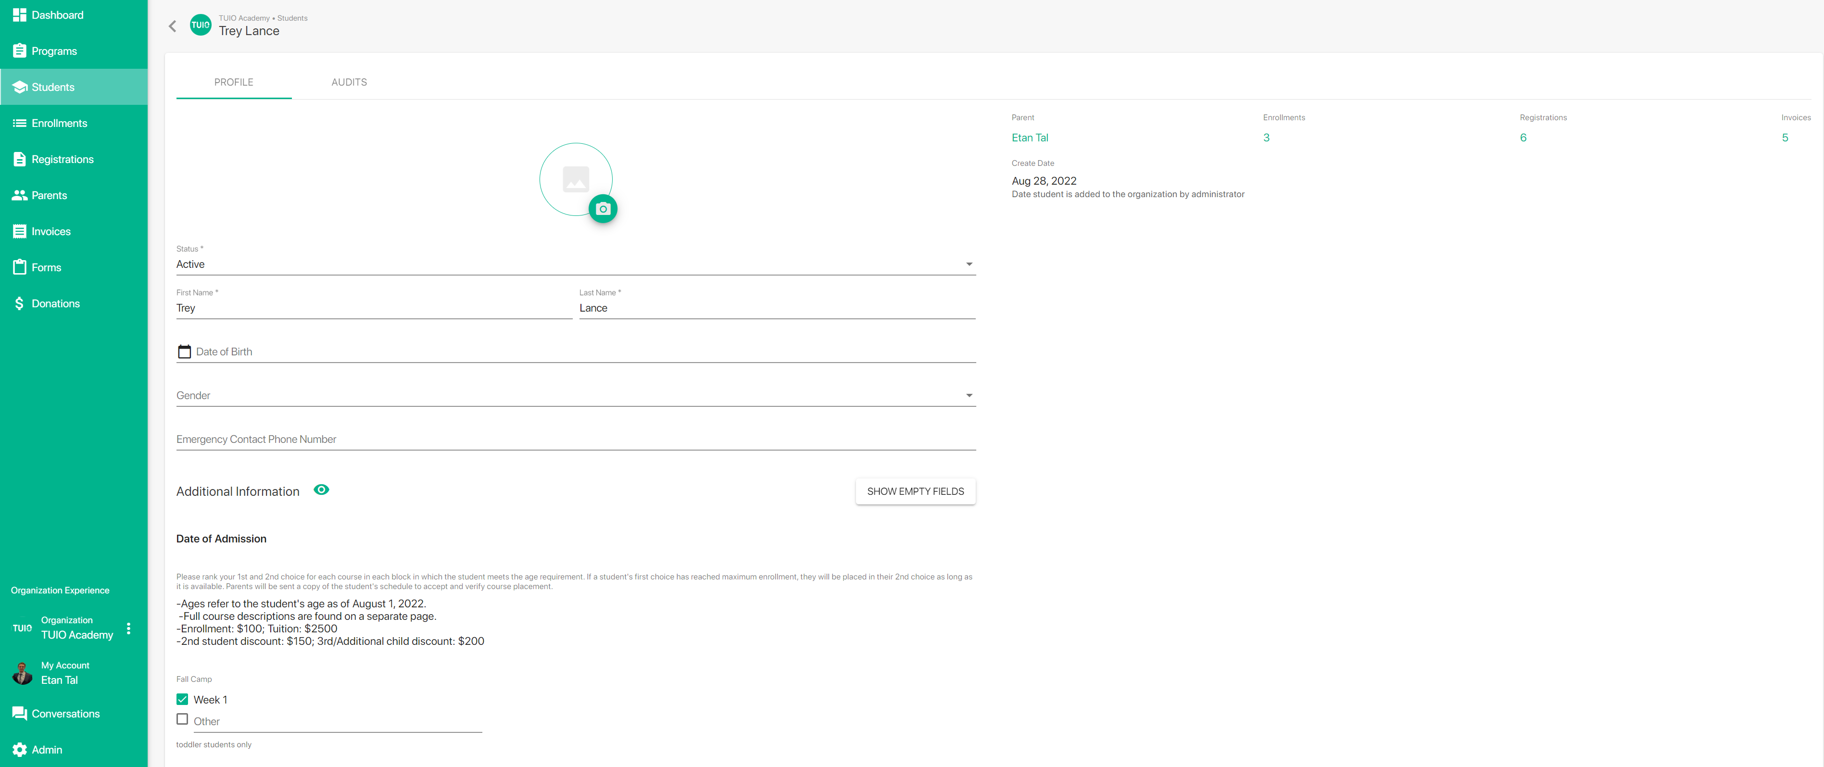Click the Invoices receipt icon
The width and height of the screenshot is (1824, 767).
pyautogui.click(x=19, y=232)
